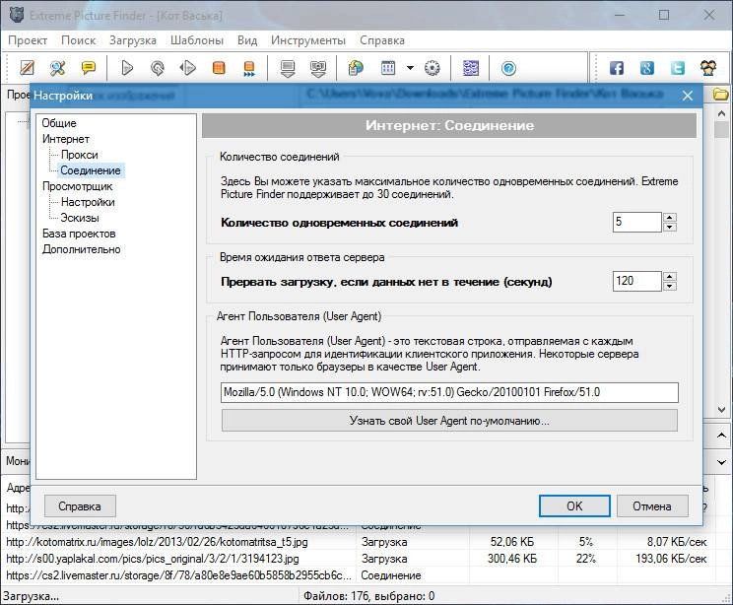Stop download with orange square icon
This screenshot has width=733, height=605.
pos(219,68)
